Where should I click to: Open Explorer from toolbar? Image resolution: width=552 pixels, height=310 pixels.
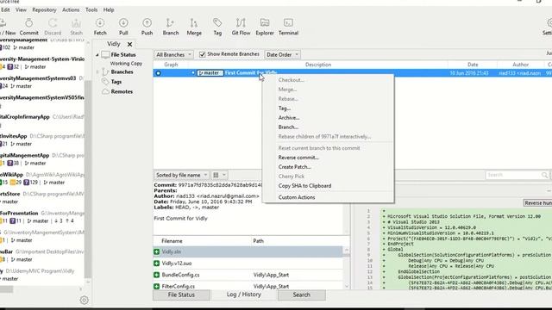click(x=265, y=27)
